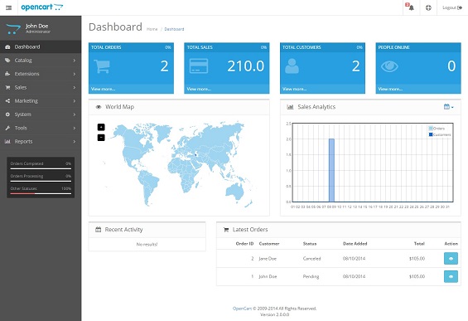Click the Recent Activity calendar icon
The width and height of the screenshot is (468, 321).
coord(99,230)
